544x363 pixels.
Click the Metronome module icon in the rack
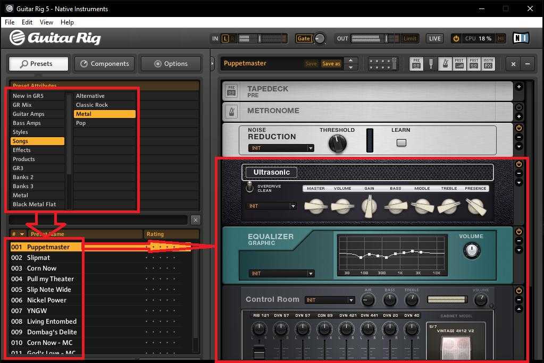(231, 112)
